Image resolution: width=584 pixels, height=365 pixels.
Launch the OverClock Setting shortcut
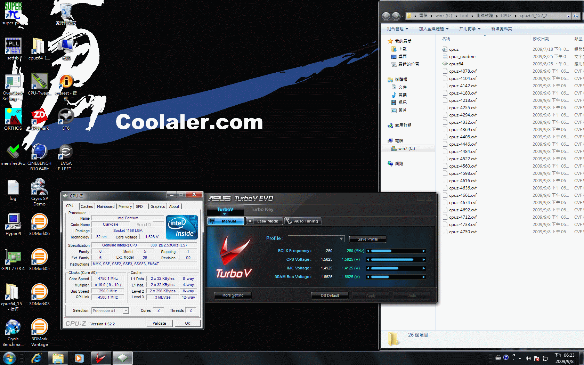click(x=13, y=87)
